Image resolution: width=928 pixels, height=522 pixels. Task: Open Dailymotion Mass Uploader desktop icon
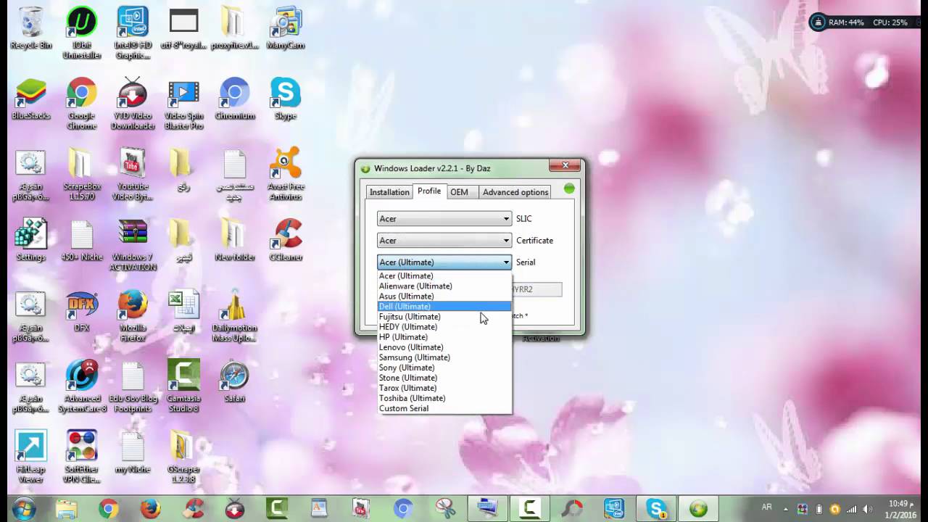(234, 316)
